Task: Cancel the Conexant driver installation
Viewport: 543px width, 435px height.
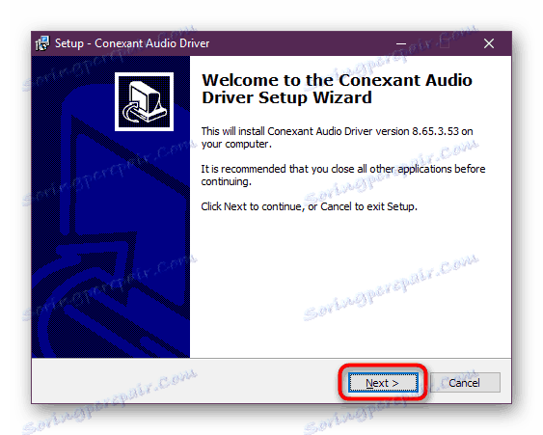Action: pyautogui.click(x=465, y=383)
